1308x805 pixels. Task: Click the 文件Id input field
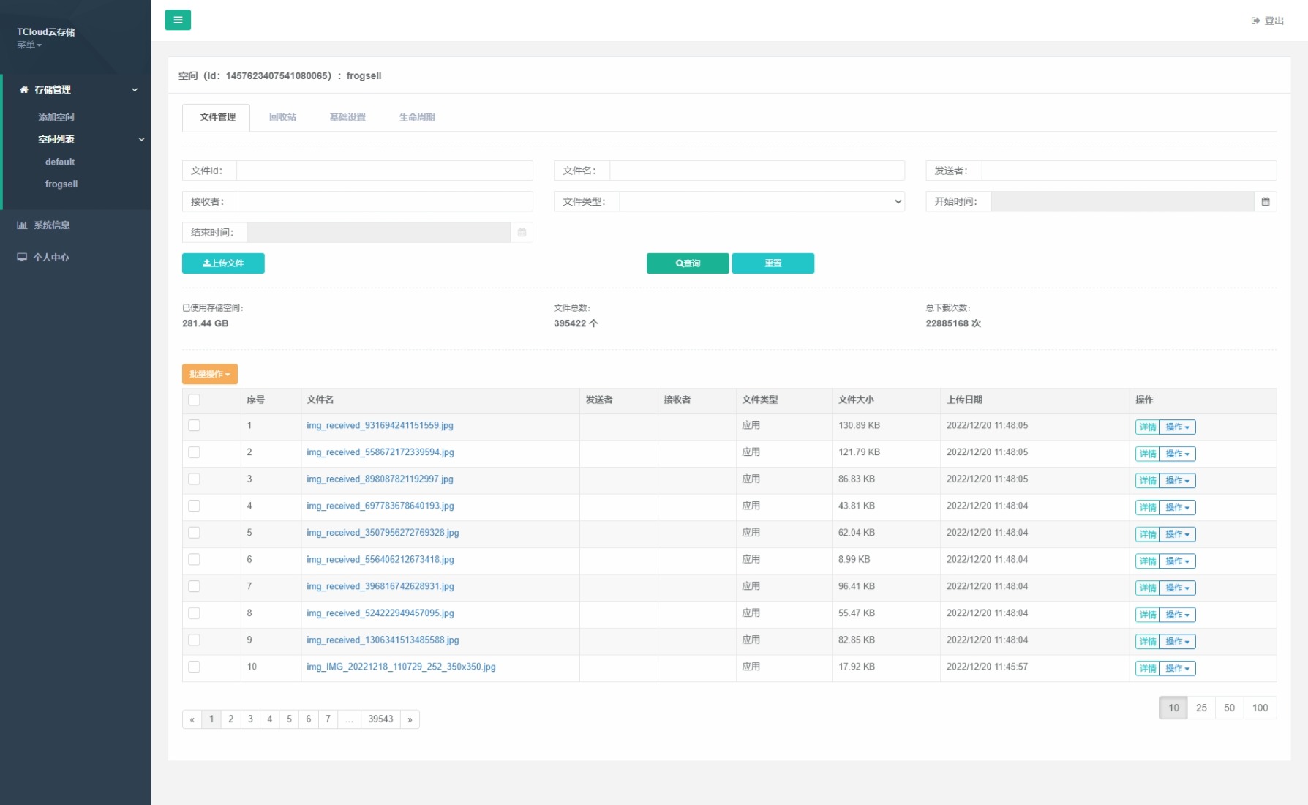point(385,171)
